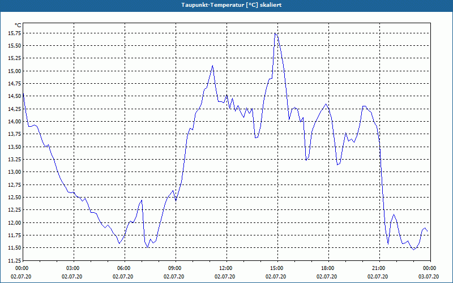Pick the 02.07.20 date under 12:00

(x=225, y=277)
